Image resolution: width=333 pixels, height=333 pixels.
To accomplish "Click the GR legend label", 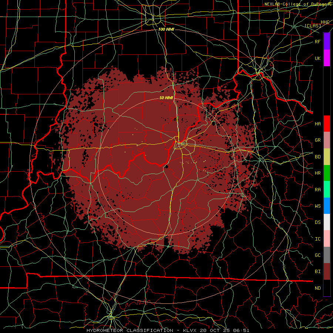I will tap(317, 140).
